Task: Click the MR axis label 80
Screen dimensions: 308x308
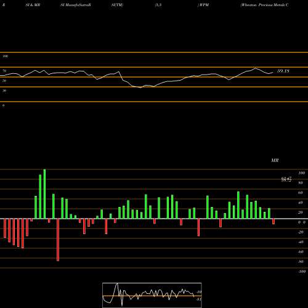Action: 301,183
